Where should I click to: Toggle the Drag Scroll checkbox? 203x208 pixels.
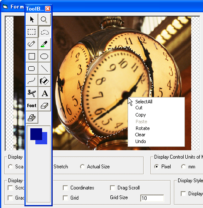click(x=112, y=188)
